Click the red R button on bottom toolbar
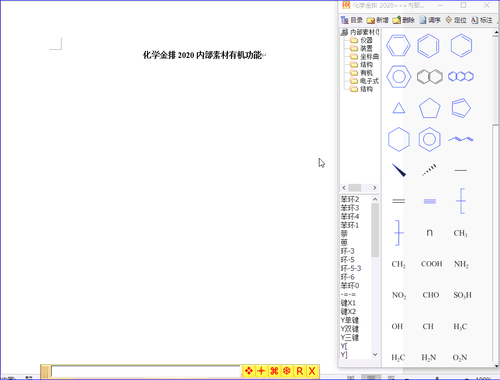Viewport: 500px width, 380px height. pos(300,371)
